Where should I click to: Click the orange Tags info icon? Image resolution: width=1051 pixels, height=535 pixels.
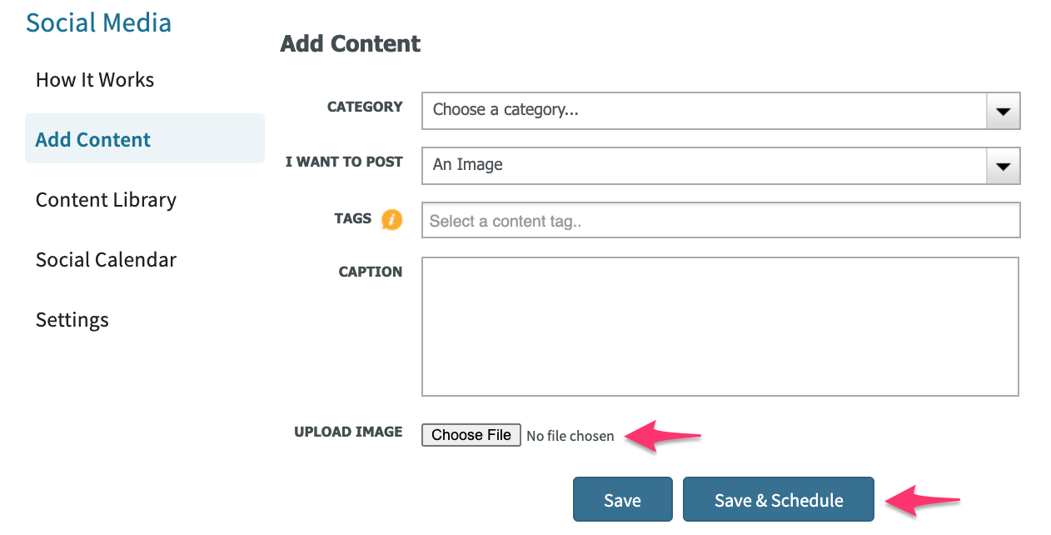[x=392, y=220]
